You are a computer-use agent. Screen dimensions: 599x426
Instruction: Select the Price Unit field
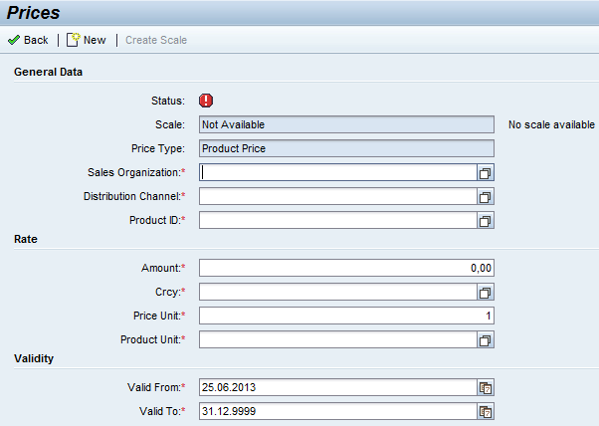click(346, 316)
